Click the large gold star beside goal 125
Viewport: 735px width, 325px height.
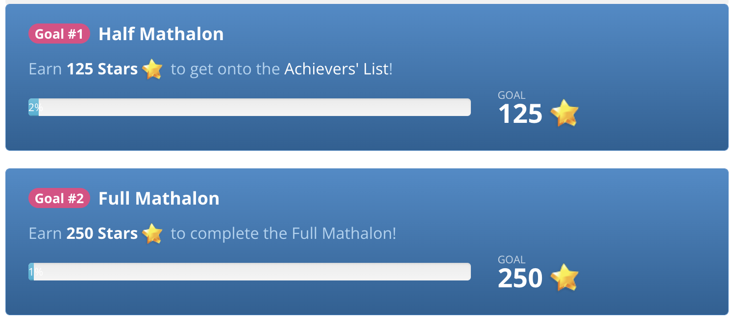pyautogui.click(x=564, y=113)
